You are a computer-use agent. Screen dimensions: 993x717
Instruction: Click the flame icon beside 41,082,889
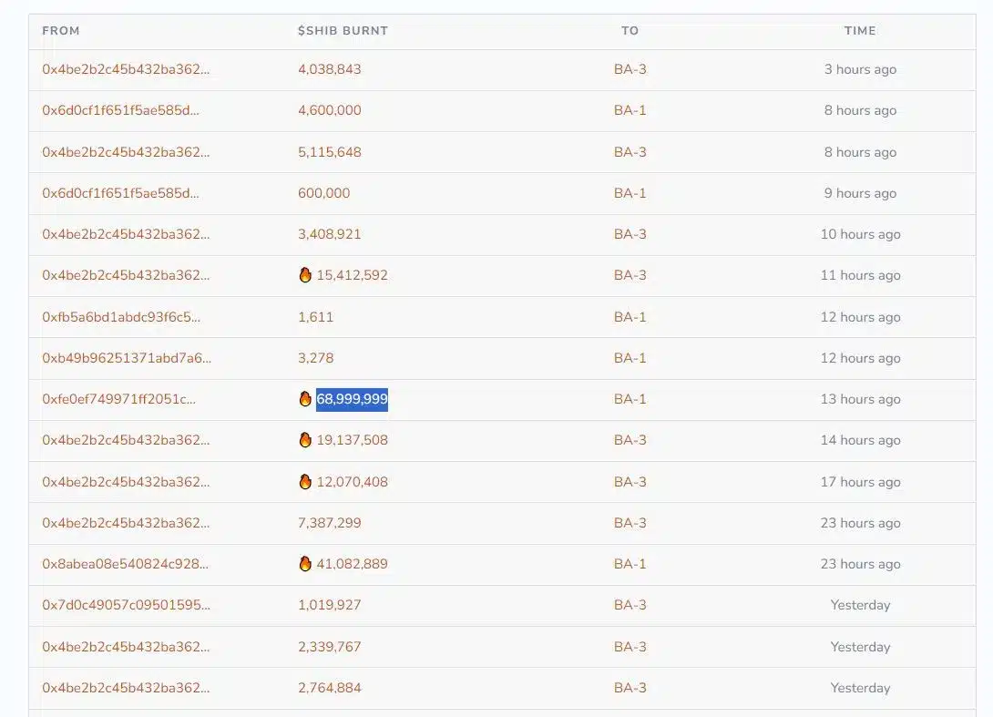point(305,564)
